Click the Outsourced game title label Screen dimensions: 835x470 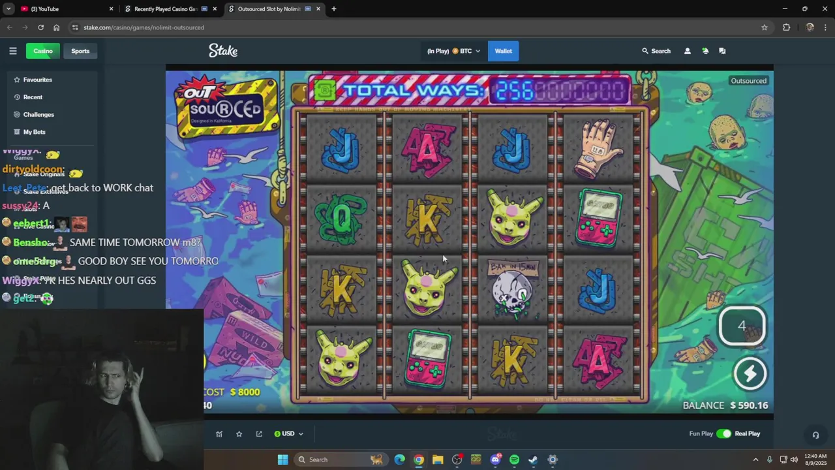tap(748, 81)
